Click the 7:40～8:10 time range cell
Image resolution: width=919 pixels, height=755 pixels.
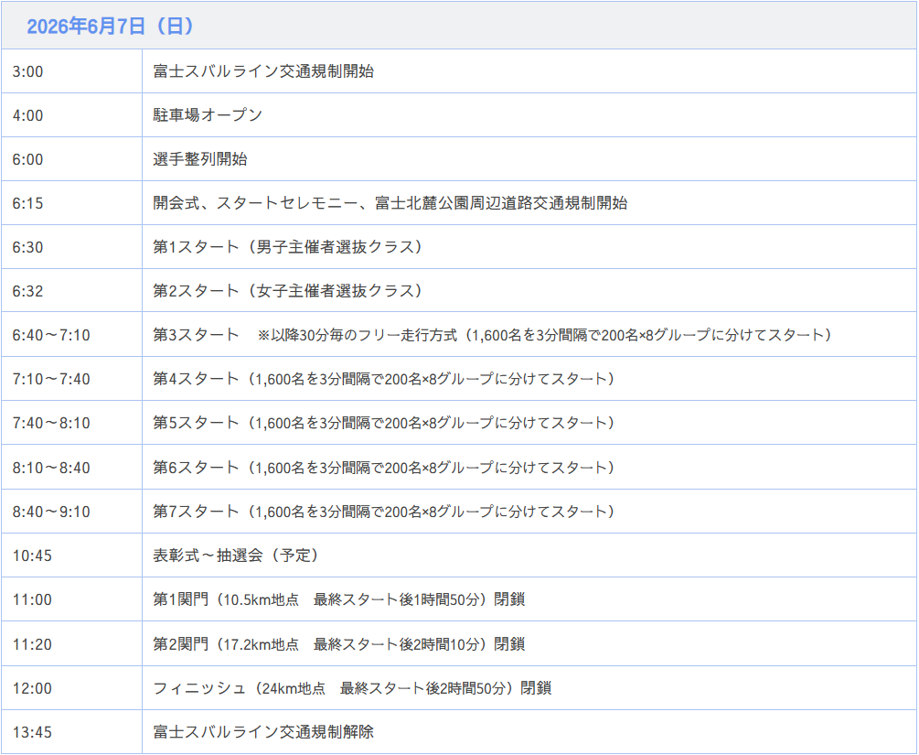tap(51, 423)
